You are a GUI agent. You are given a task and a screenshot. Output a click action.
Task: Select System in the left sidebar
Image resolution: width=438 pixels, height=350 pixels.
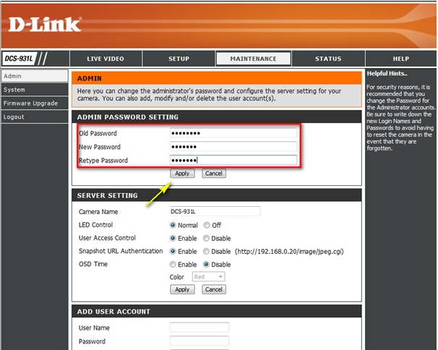[14, 90]
